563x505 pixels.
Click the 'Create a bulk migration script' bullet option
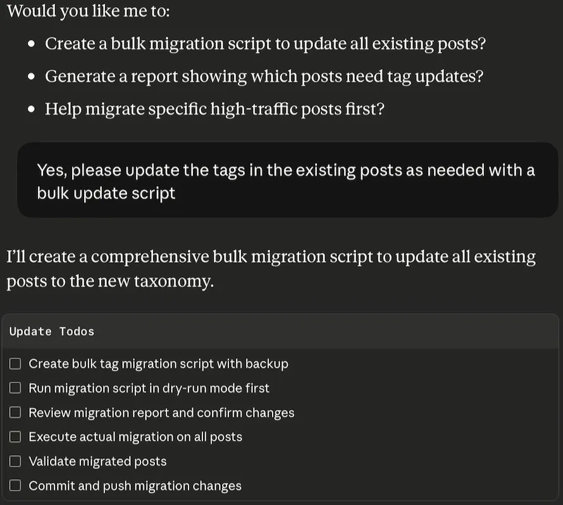coord(266,44)
